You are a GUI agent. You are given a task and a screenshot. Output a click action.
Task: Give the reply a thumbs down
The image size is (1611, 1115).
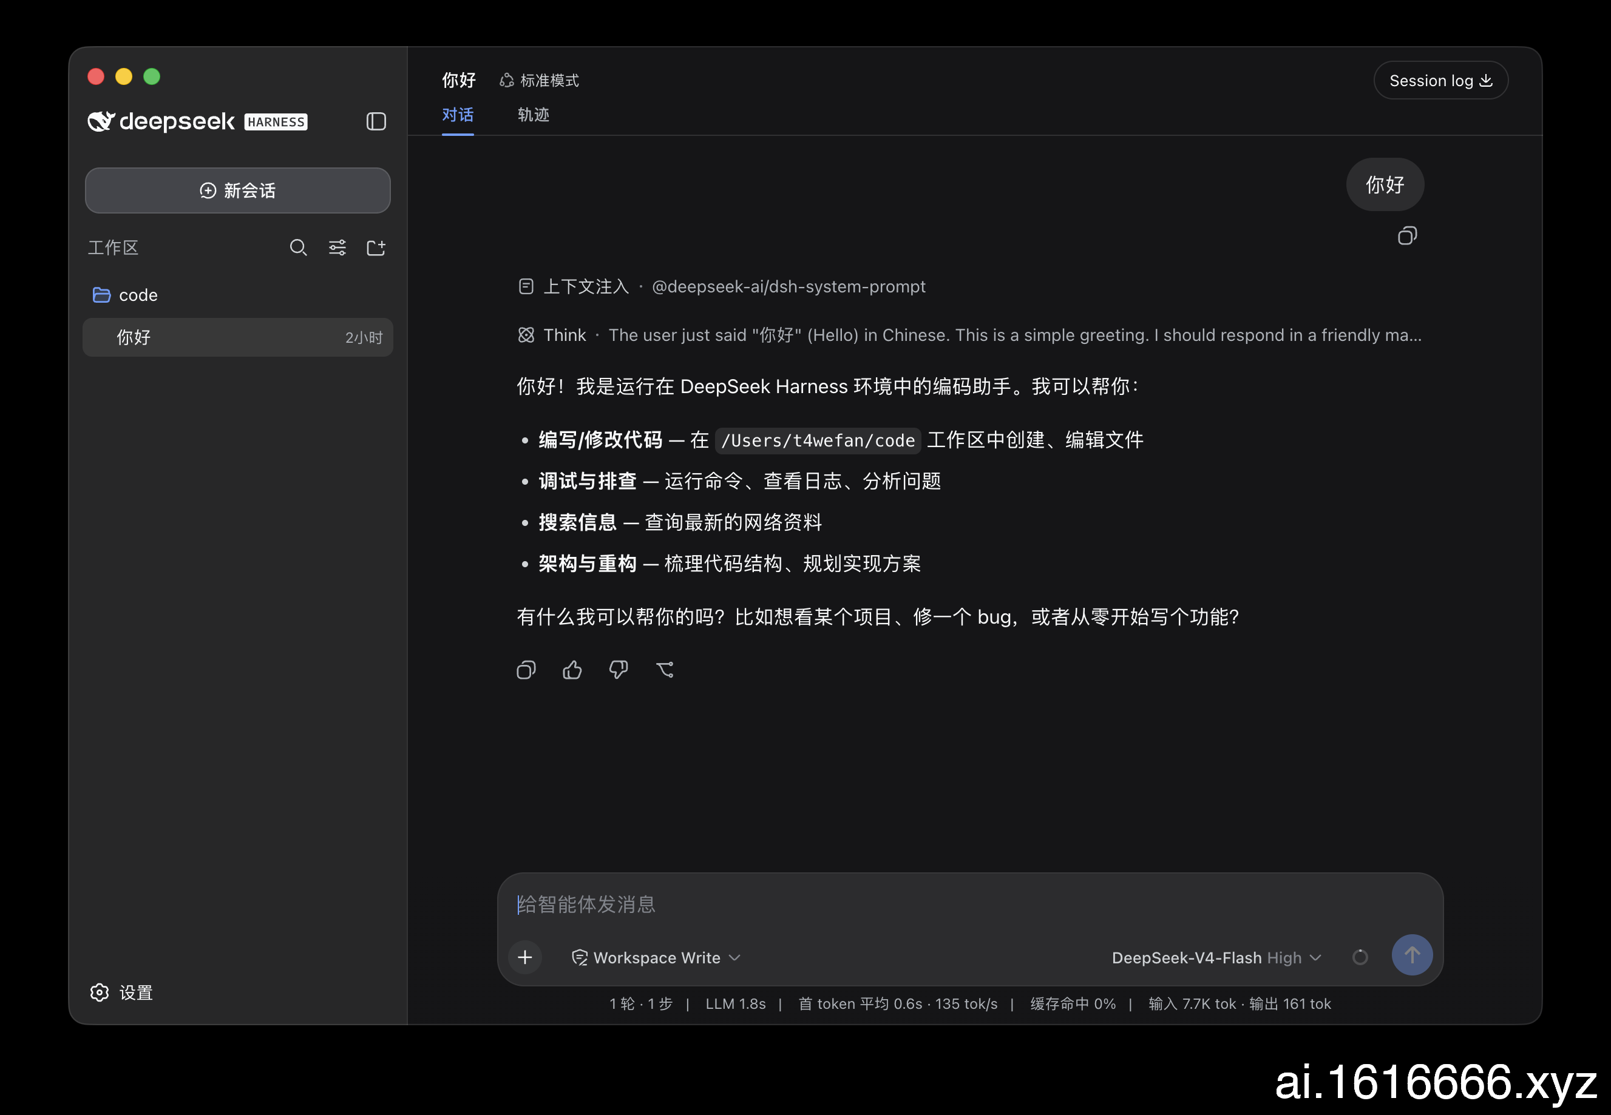point(619,670)
